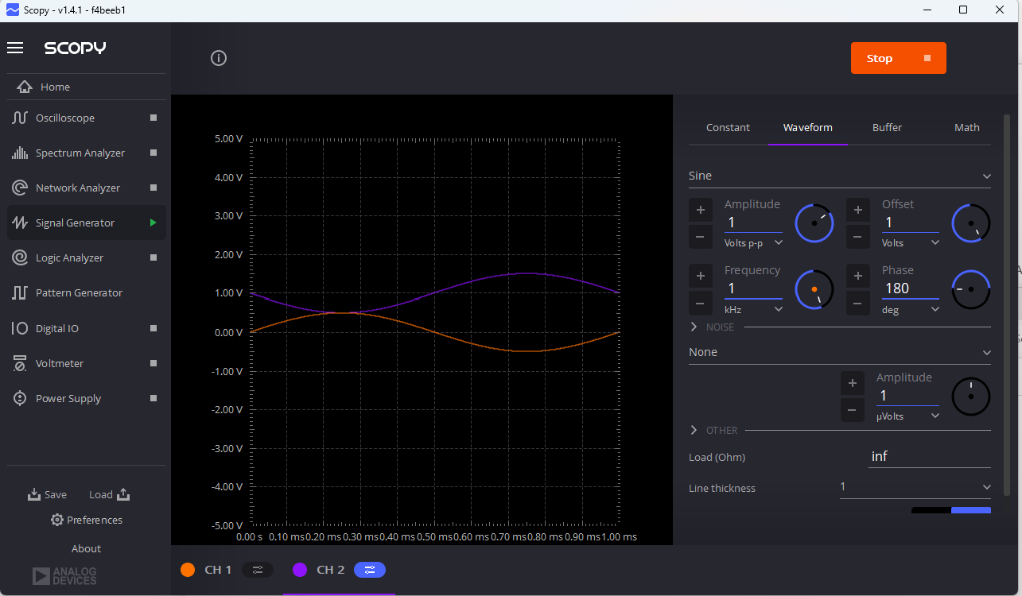Toggle CH 2 channel settings panel

369,570
